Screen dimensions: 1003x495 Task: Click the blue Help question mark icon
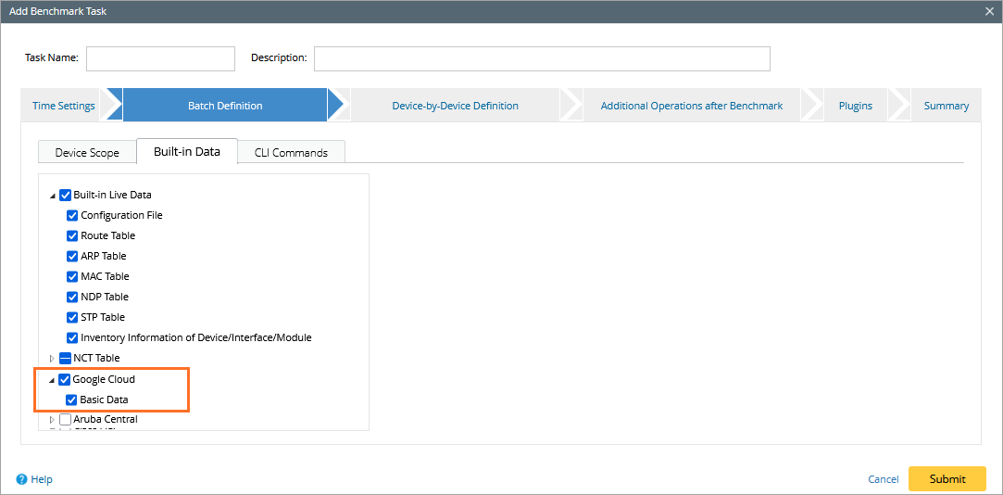click(21, 479)
